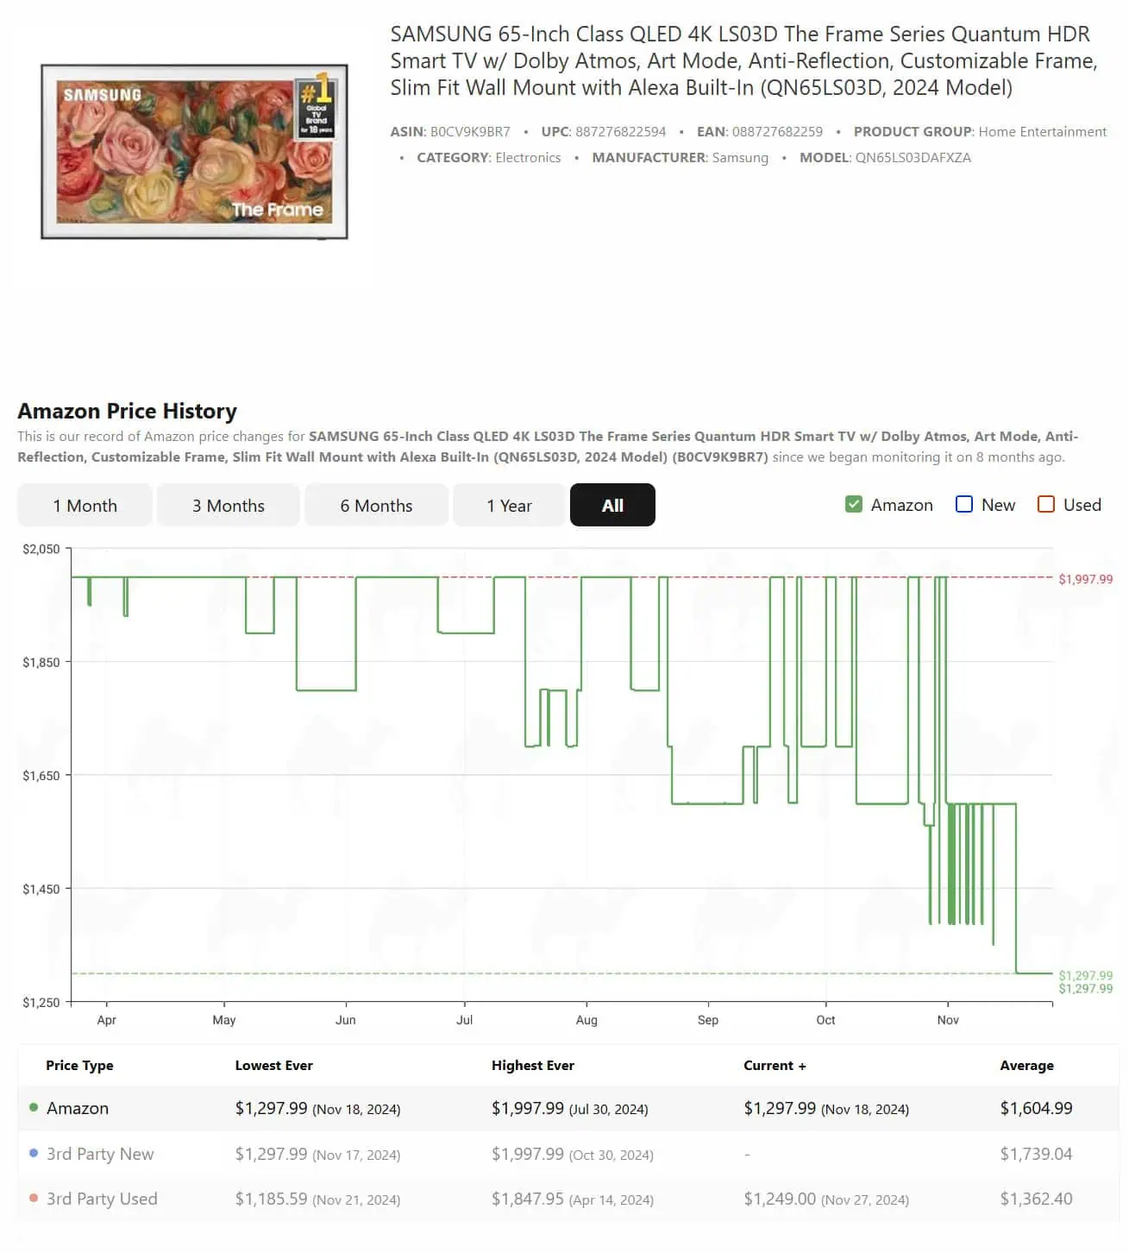The image size is (1129, 1253).
Task: Click the Samsung Frame TV product thumbnail
Action: pos(194,152)
